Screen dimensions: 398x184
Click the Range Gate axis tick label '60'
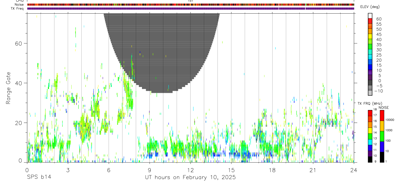(x=19, y=43)
